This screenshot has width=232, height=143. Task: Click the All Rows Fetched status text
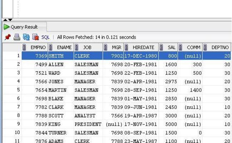[x=96, y=37]
